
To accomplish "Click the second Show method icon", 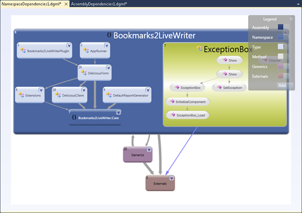I will [x=225, y=74].
